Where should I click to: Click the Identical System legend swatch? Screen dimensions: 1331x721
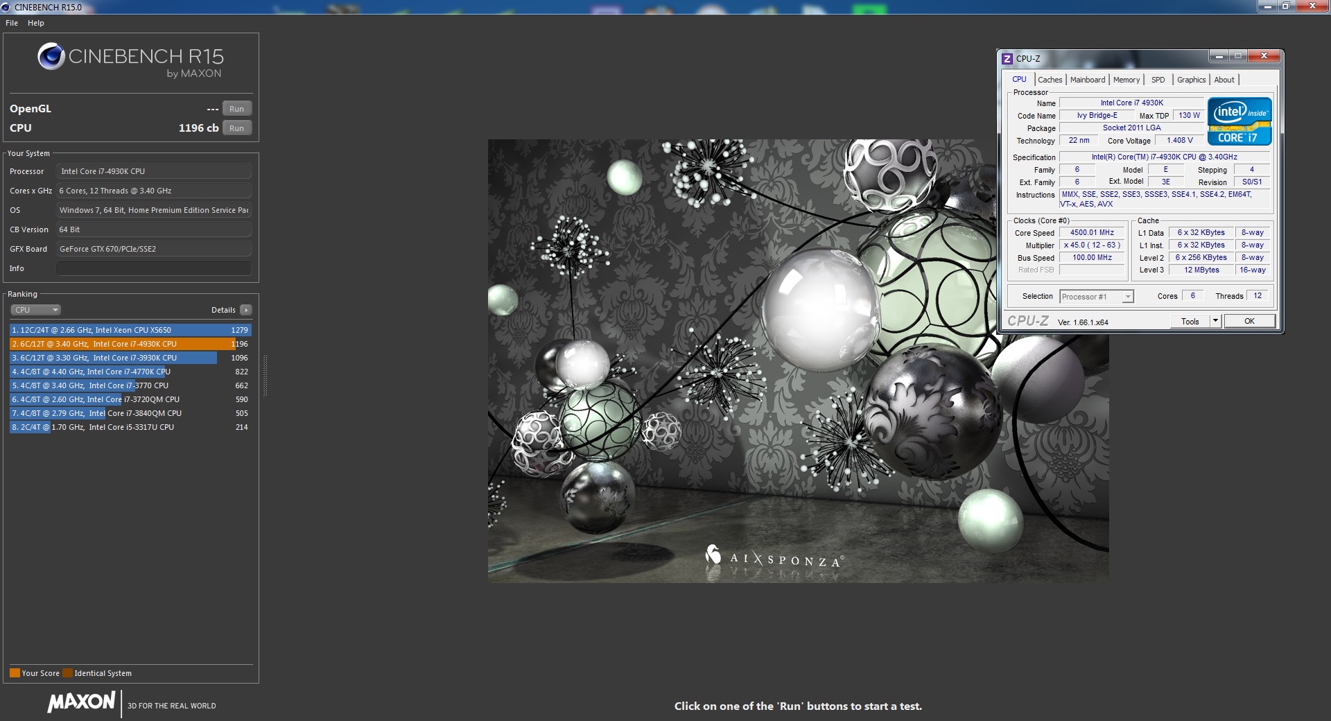(x=67, y=673)
